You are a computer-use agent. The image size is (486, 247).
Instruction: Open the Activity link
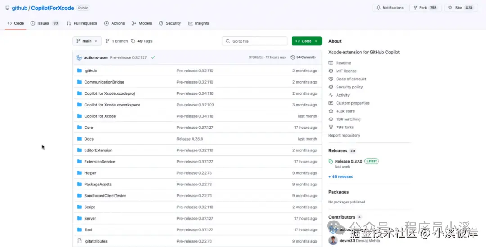tap(343, 95)
